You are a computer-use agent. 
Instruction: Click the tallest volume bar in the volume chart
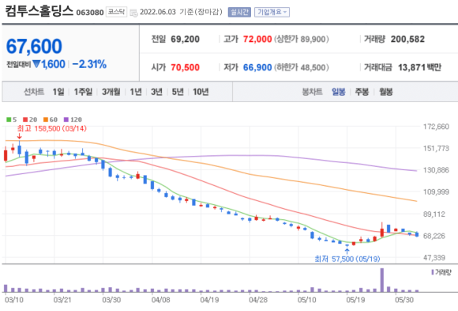[381, 280]
